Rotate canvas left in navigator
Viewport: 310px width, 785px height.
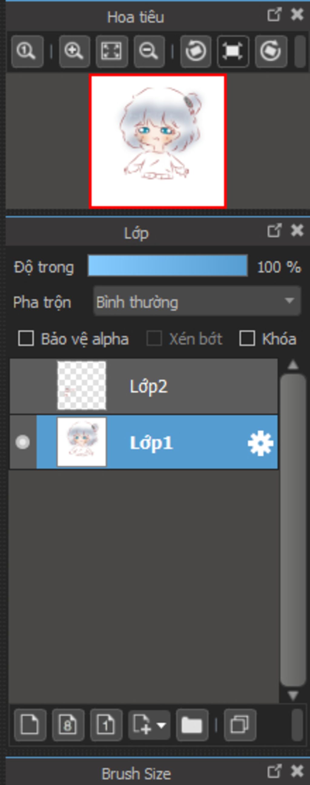coord(196,51)
